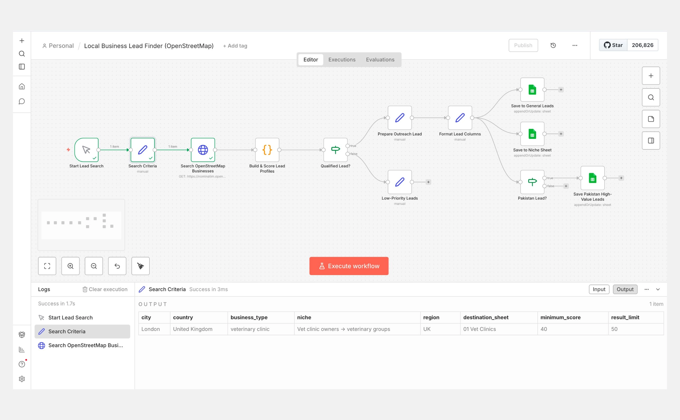Open the Save to General Leads sheet node
680x420 pixels.
point(532,89)
